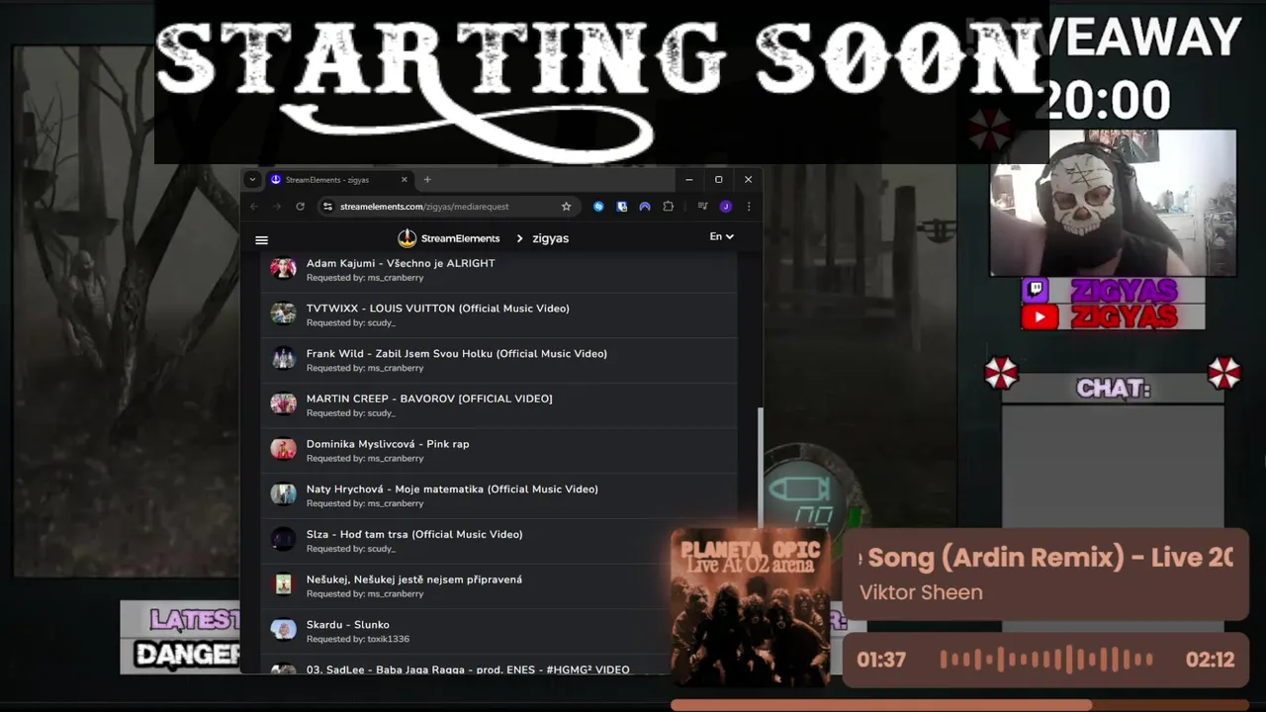The width and height of the screenshot is (1266, 712).
Task: Click the YouTube ZIGYAS logo icon
Action: pyautogui.click(x=1039, y=317)
